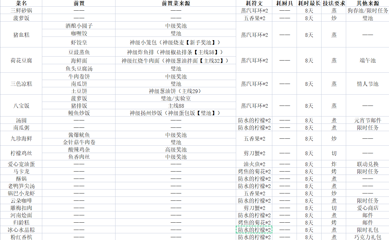
Task: Select the 狗春池/限时任务 cell
Action: pos(367,11)
